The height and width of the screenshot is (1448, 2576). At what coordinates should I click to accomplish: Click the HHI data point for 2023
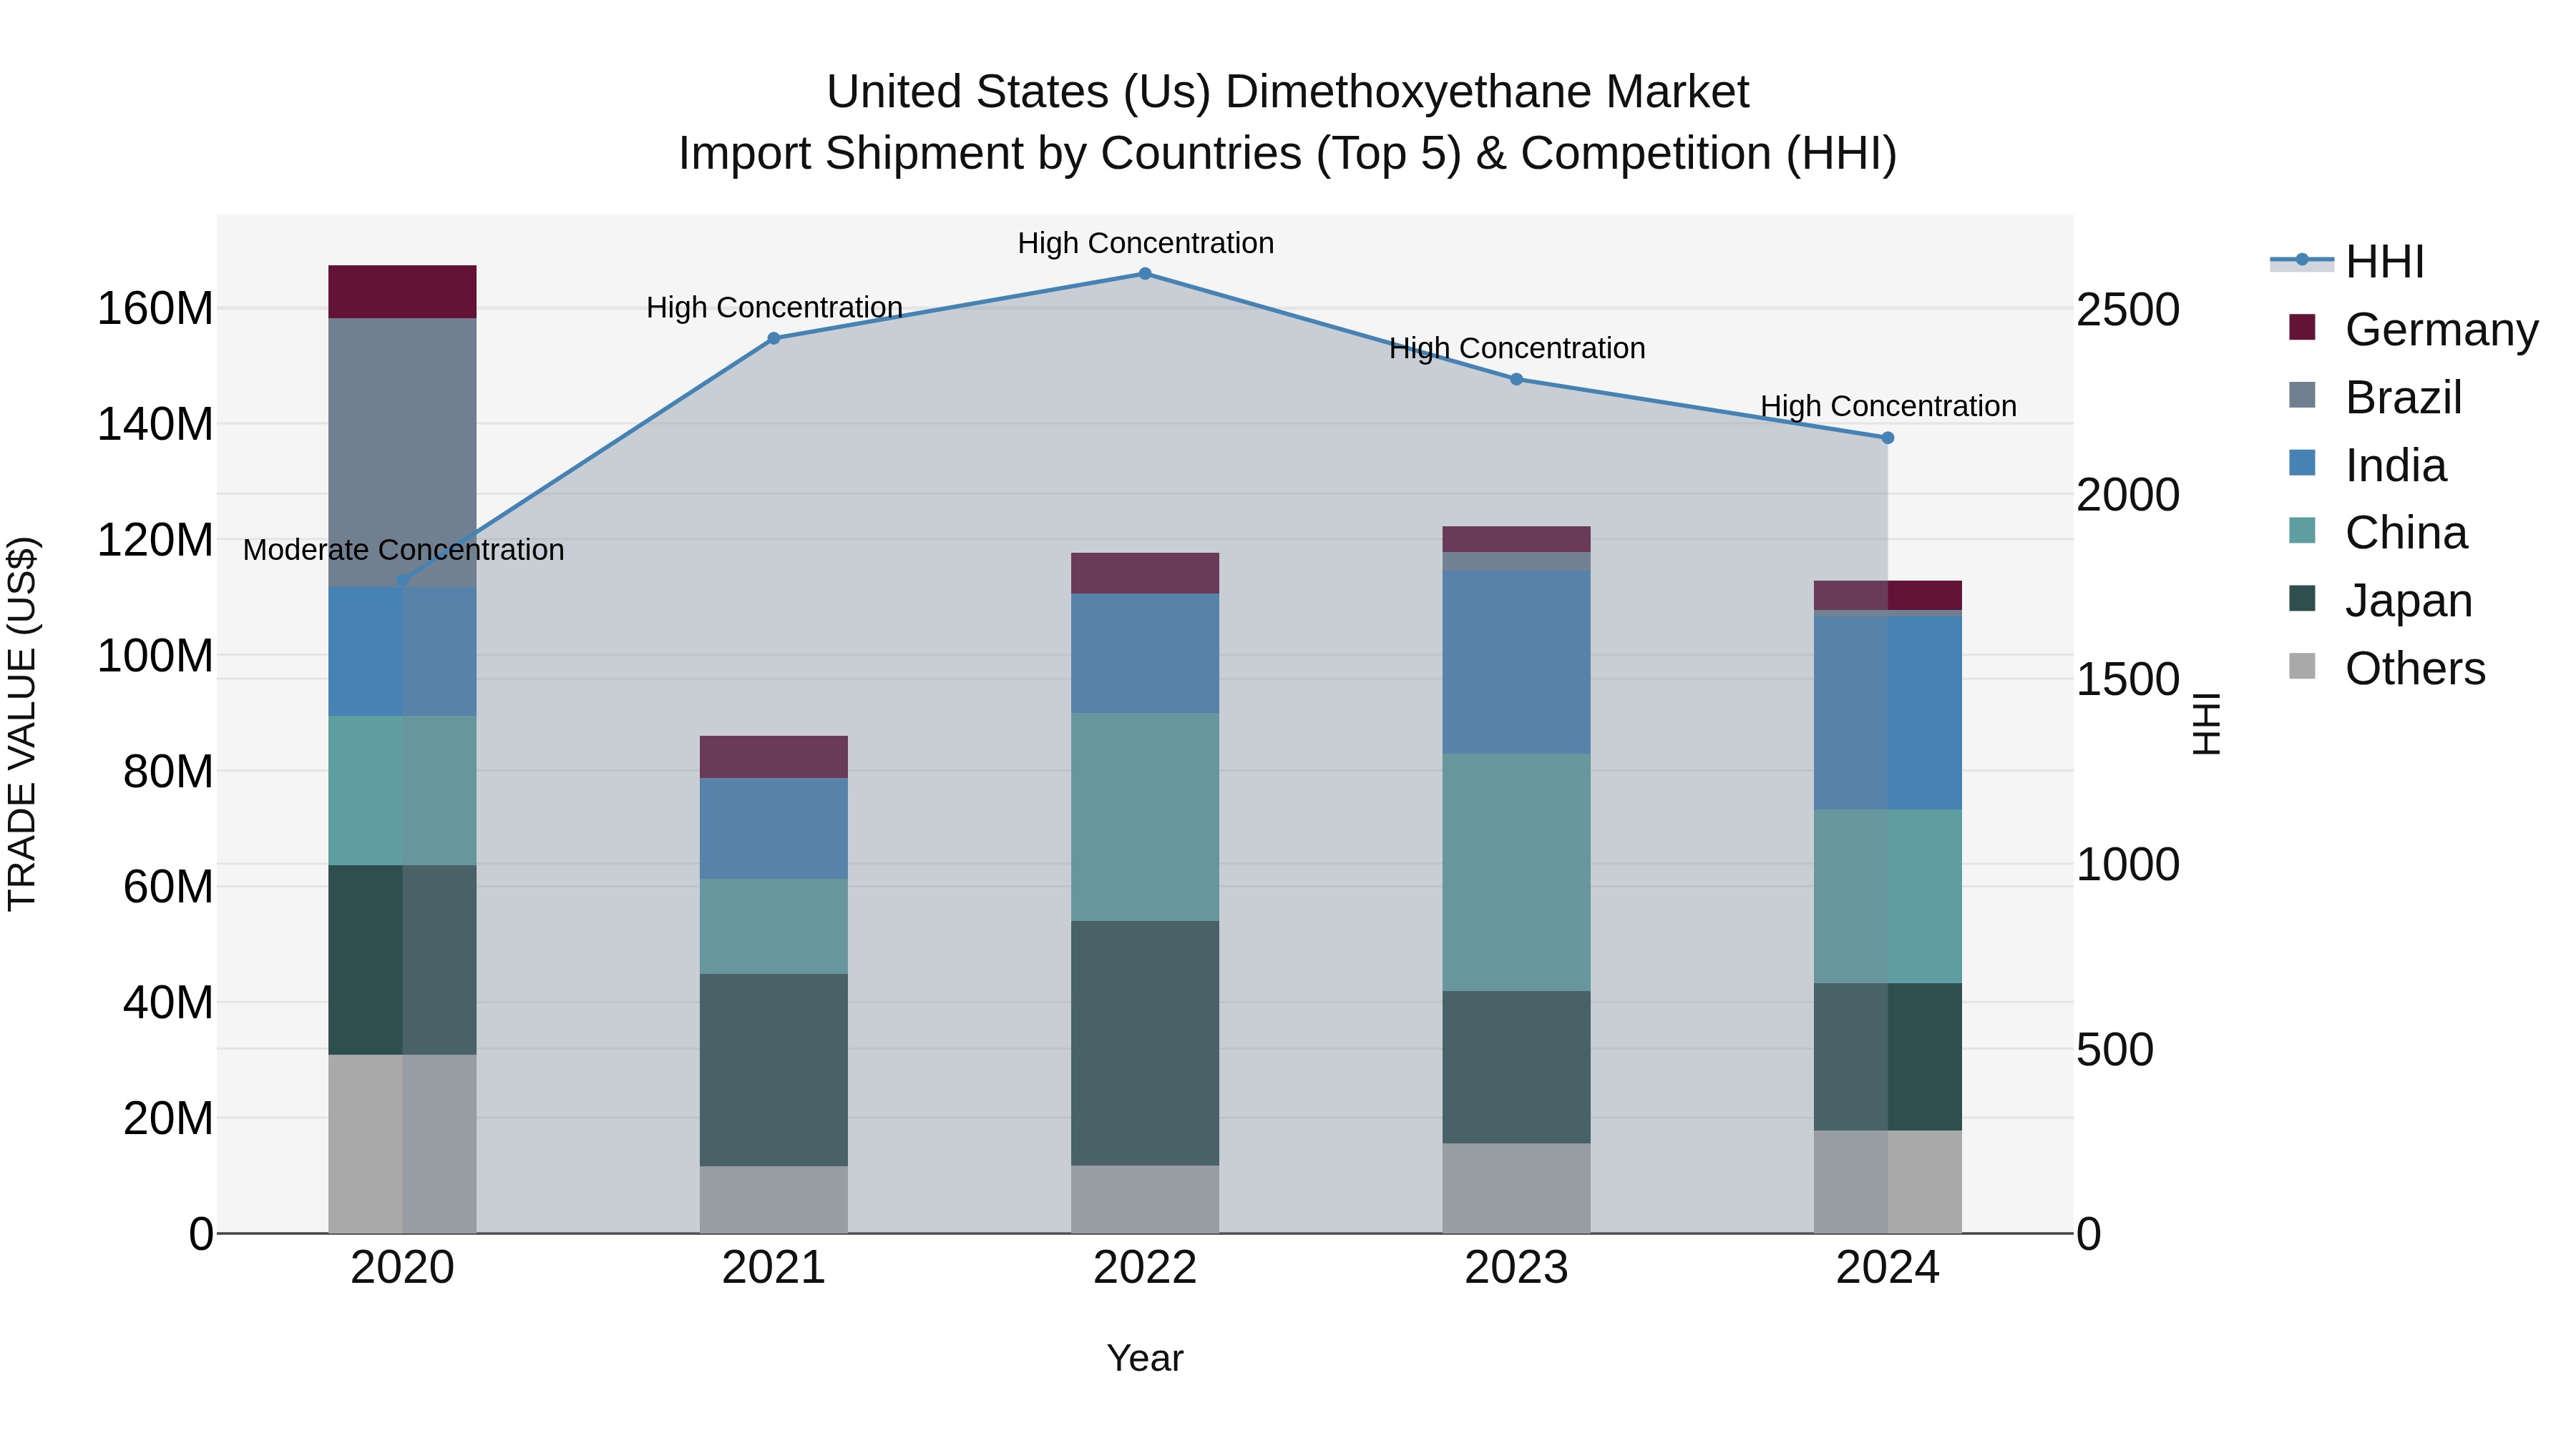point(1517,380)
